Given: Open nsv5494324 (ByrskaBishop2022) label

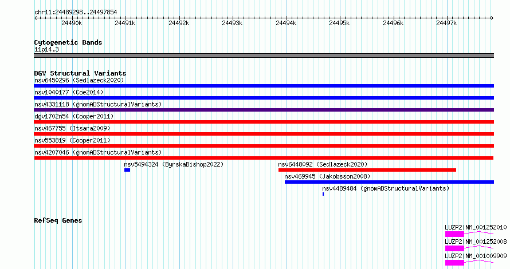Looking at the screenshot, I should (174, 164).
